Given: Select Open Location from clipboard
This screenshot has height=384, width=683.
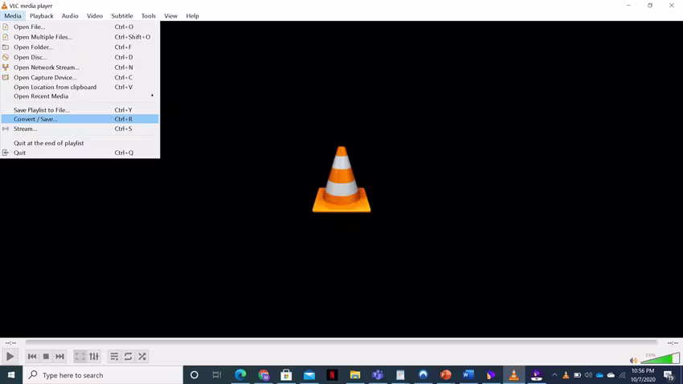Looking at the screenshot, I should coord(80,87).
